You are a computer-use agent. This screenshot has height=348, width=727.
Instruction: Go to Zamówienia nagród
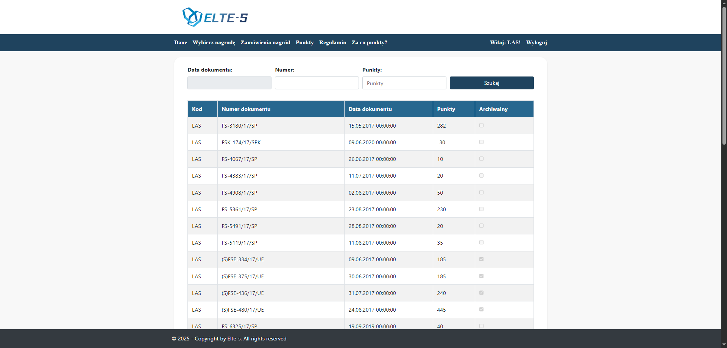(265, 42)
